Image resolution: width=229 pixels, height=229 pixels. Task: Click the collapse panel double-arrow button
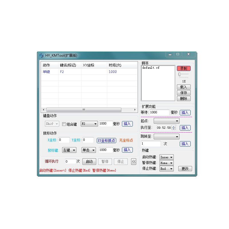(134, 161)
